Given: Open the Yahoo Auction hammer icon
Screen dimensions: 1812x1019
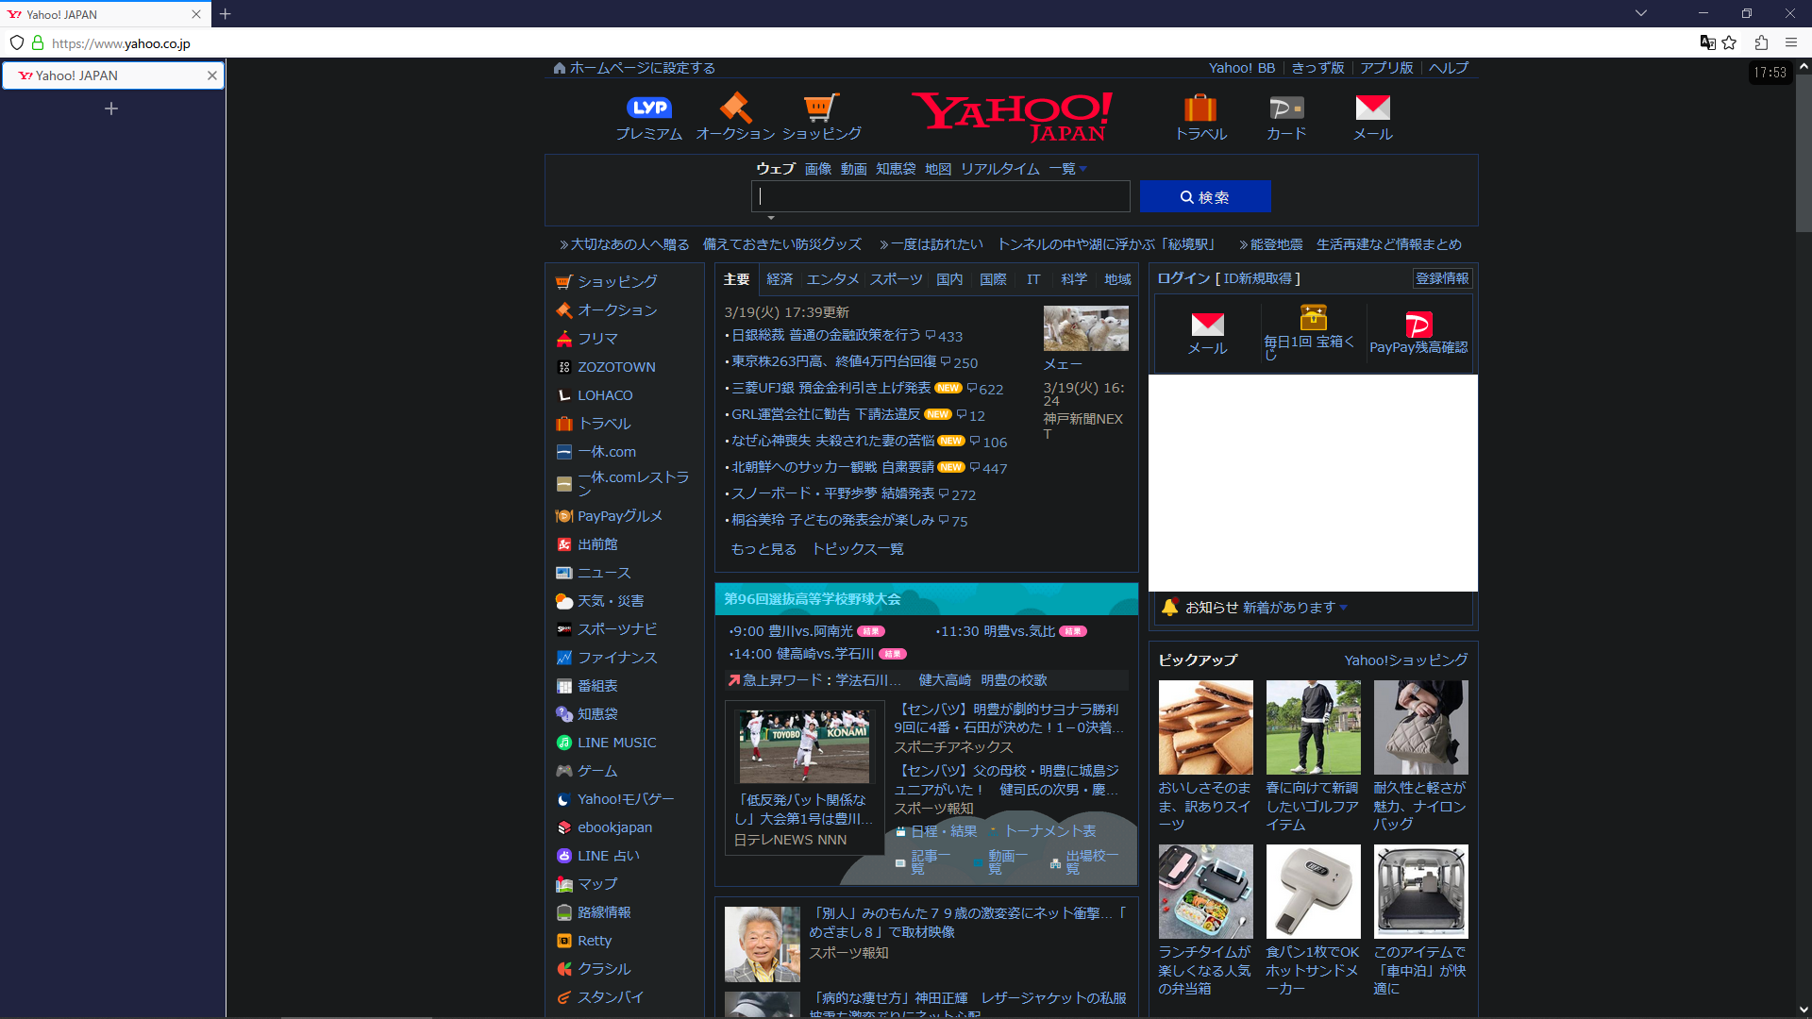Looking at the screenshot, I should [735, 108].
